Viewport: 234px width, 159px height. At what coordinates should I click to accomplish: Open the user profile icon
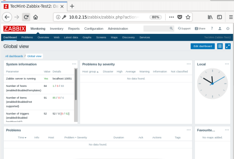coord(220,29)
